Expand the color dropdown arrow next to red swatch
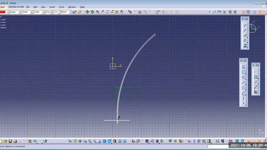Image resolution: width=267 pixels, height=150 pixels. (8, 12)
